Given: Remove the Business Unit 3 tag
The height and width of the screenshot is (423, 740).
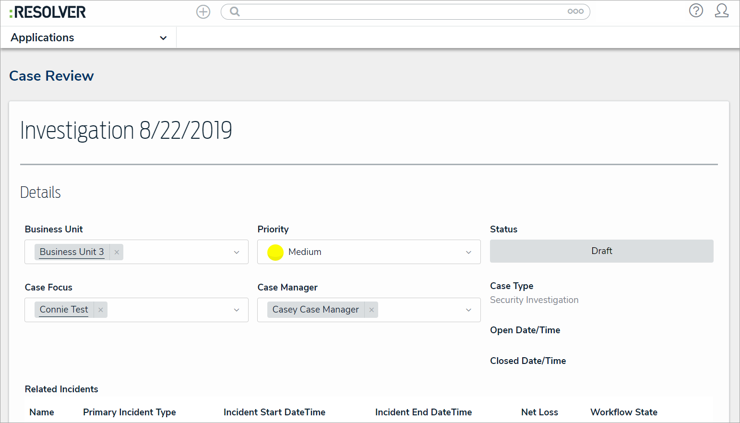Looking at the screenshot, I should (117, 252).
